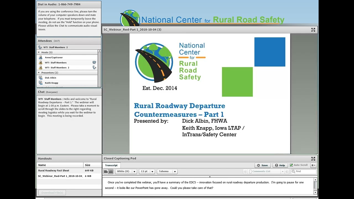Click telephone icon on WTI Staff Members row
The image size is (354, 199).
(x=94, y=62)
